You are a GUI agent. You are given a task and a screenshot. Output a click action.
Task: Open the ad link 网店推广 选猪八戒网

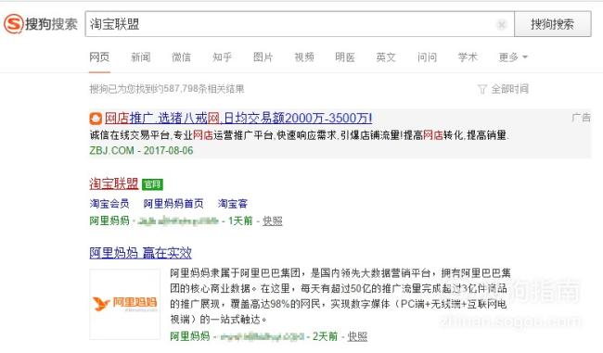tap(238, 118)
